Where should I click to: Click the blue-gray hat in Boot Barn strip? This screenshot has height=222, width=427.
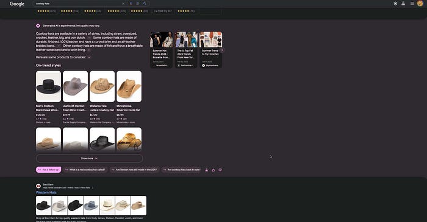coord(91,206)
